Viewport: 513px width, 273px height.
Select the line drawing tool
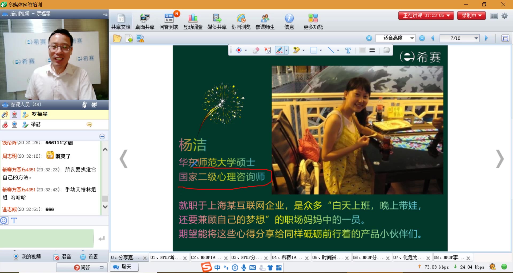pyautogui.click(x=331, y=50)
